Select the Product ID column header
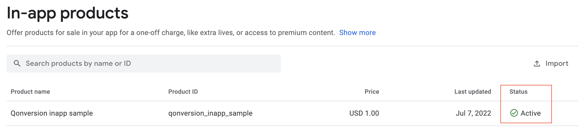Viewport: 578px width, 129px height. (x=183, y=92)
